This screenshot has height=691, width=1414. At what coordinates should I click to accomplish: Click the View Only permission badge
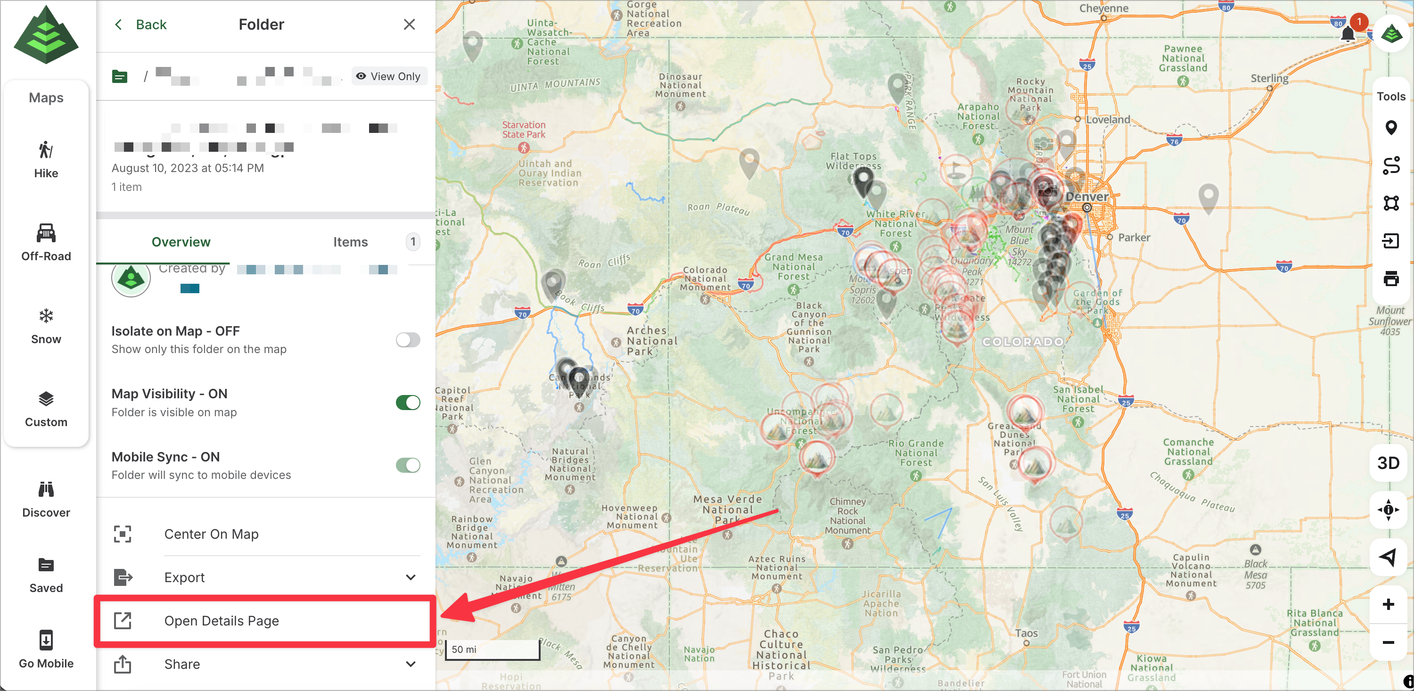point(389,76)
